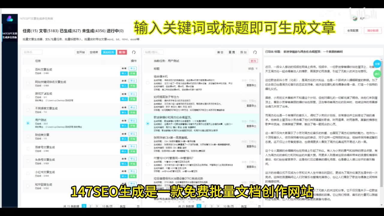Click the blue 添加任务 button
The width and height of the screenshot is (384, 216).
[x=108, y=52]
